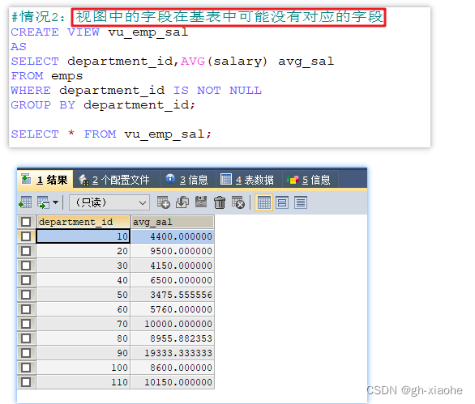Check the row for department 90

(26, 353)
